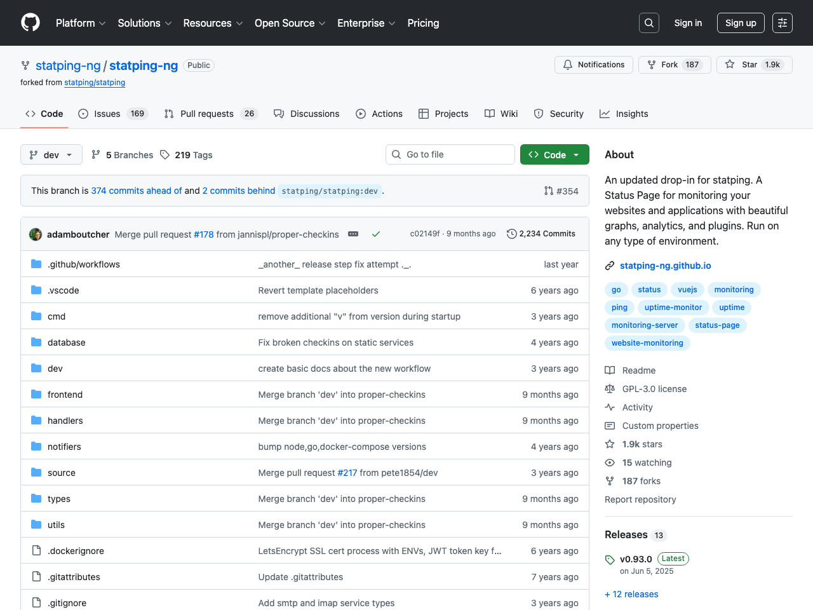Viewport: 813px width, 610px height.
Task: Click the Sign up button
Action: click(x=741, y=22)
